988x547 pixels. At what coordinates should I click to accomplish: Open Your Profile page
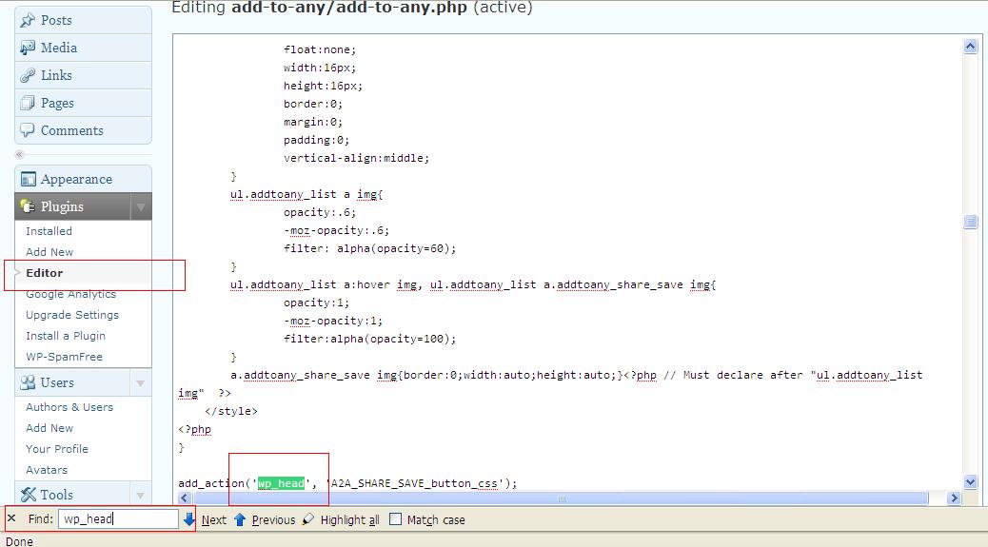(x=57, y=449)
